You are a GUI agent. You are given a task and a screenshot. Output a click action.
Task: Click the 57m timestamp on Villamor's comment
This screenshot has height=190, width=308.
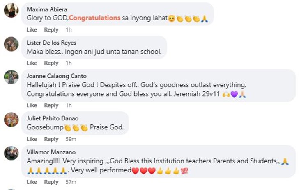[x=70, y=182]
